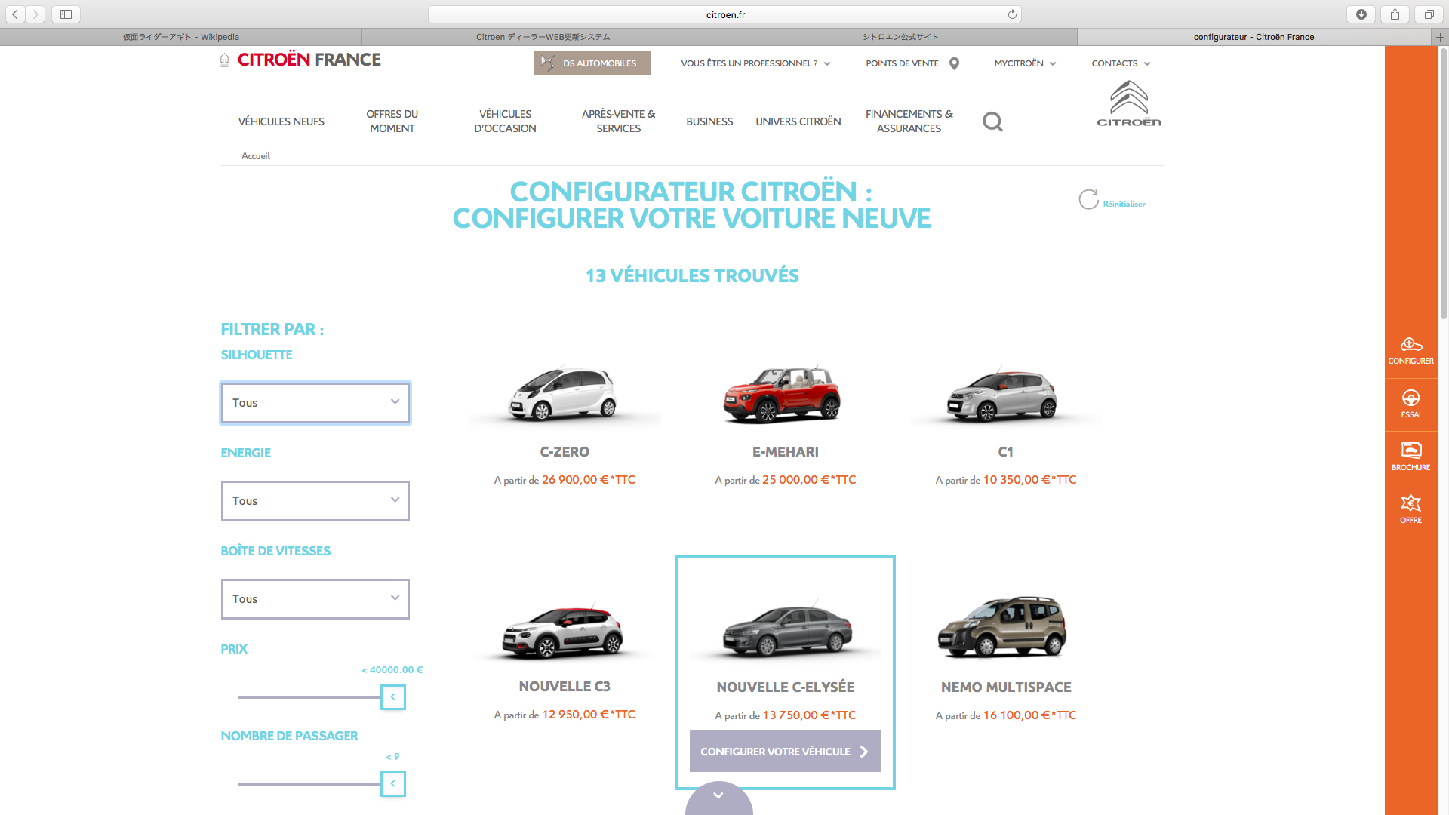Image resolution: width=1449 pixels, height=815 pixels.
Task: Click the search magnifier icon
Action: point(993,121)
